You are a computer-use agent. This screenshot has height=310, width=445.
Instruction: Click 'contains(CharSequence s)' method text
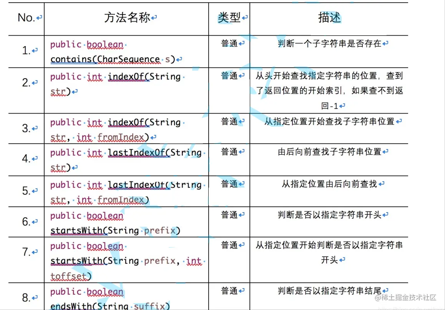113,59
